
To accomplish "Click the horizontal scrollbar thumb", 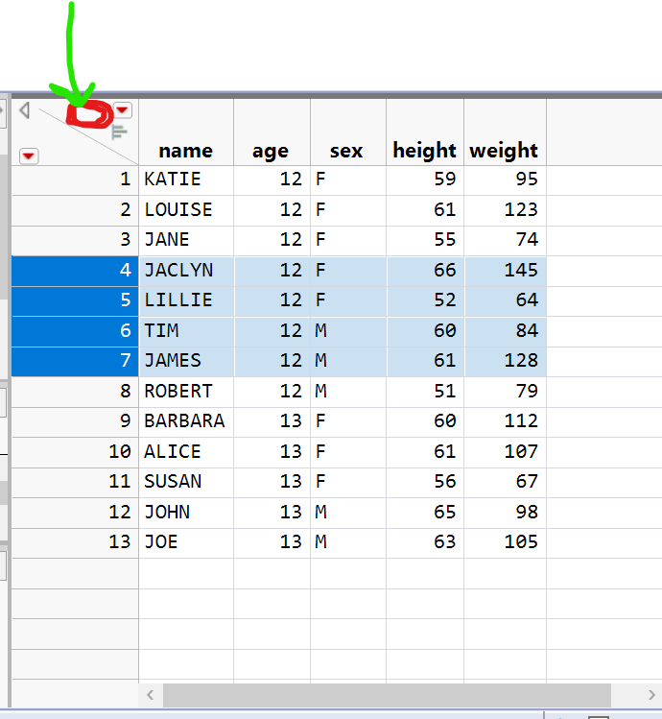I will point(387,695).
